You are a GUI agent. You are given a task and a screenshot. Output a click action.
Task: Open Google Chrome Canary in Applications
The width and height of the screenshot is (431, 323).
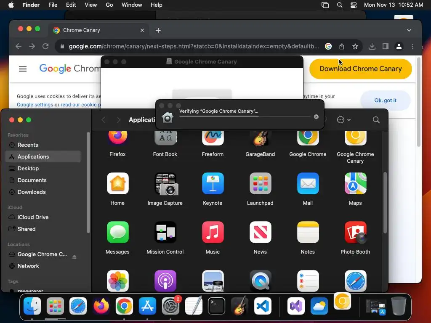tap(355, 138)
